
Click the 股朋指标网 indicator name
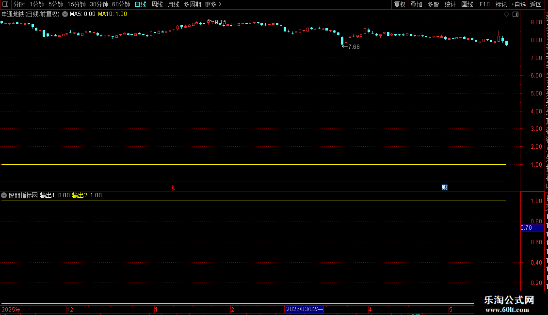click(x=23, y=196)
